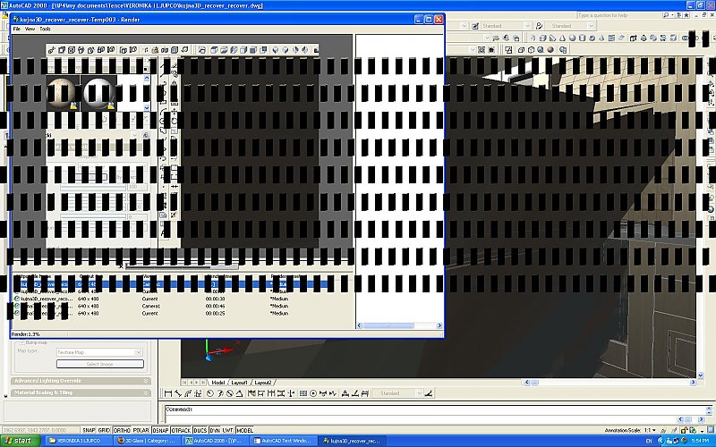Toggle DYN dynamic input
The height and width of the screenshot is (447, 716).
tap(215, 430)
